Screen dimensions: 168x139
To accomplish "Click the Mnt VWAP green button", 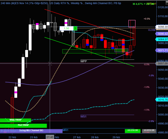I will 23,126.
